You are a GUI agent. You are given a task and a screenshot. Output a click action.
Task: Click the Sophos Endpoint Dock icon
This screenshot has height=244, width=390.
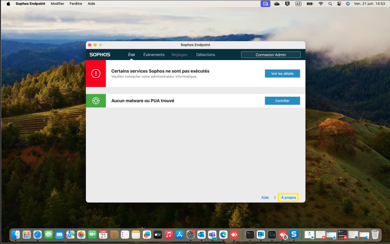(294, 235)
